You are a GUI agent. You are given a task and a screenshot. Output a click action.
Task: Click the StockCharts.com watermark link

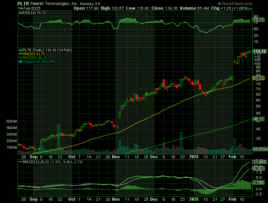(235, 3)
